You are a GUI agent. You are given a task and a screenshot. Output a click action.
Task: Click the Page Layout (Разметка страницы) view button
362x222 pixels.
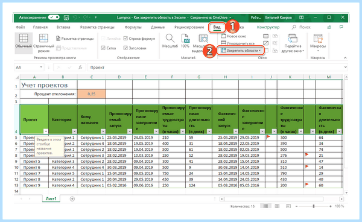point(75,39)
